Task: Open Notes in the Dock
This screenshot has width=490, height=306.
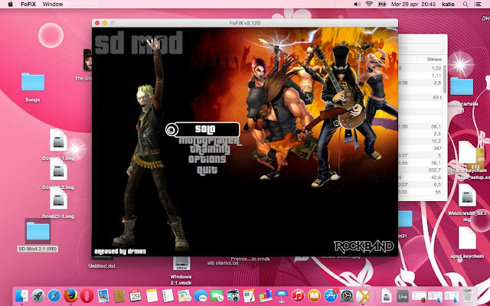Action: [152, 295]
